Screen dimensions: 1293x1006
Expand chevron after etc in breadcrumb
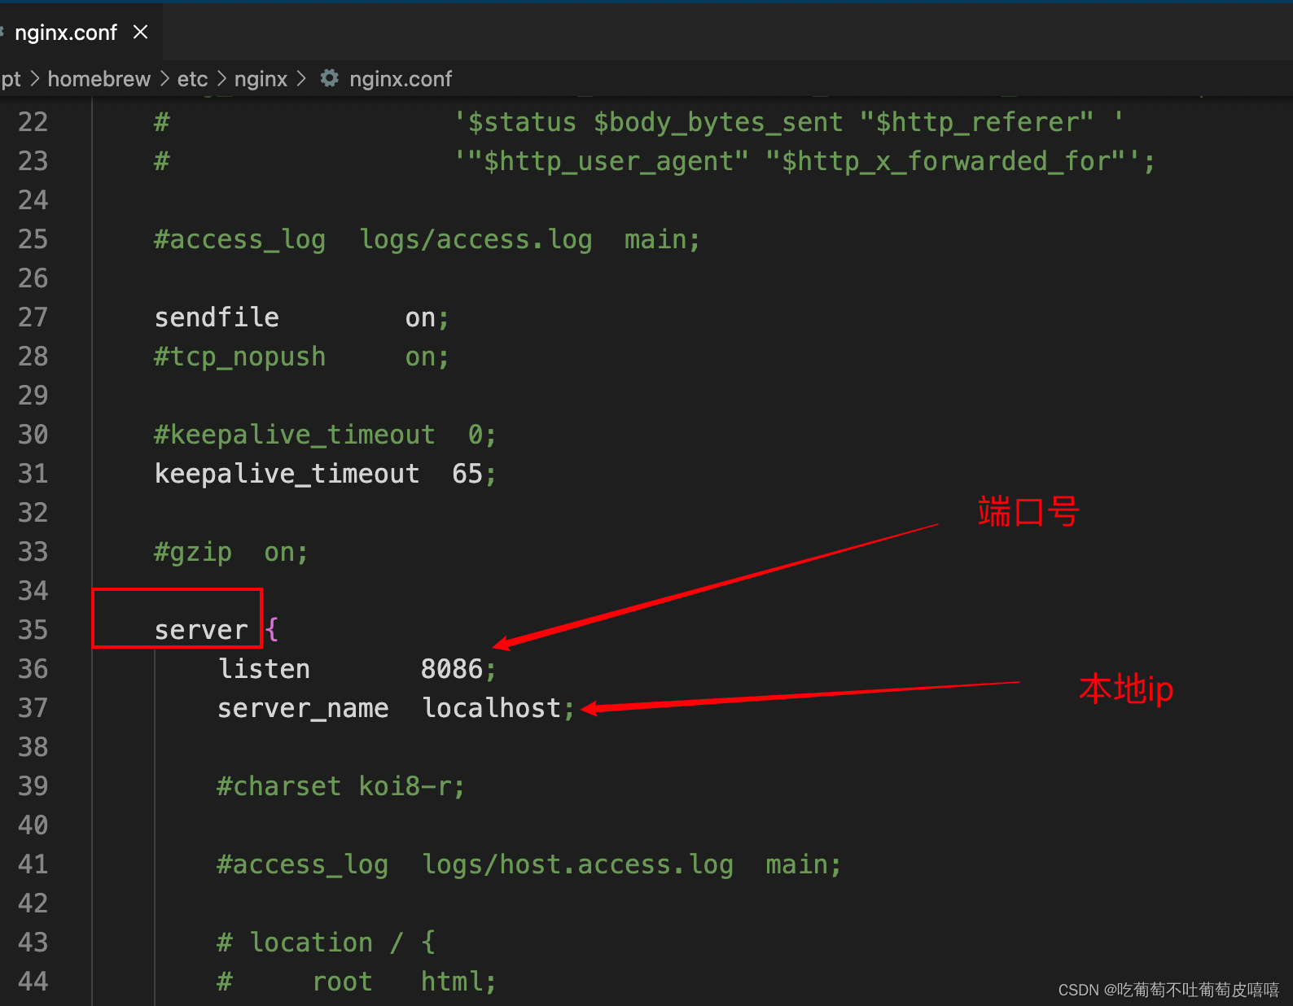tap(221, 79)
